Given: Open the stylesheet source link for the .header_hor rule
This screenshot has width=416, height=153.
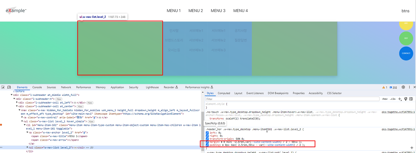Looking at the screenshot, I should 398,129.
